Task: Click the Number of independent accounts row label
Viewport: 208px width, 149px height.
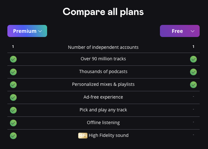Action: click(x=103, y=47)
